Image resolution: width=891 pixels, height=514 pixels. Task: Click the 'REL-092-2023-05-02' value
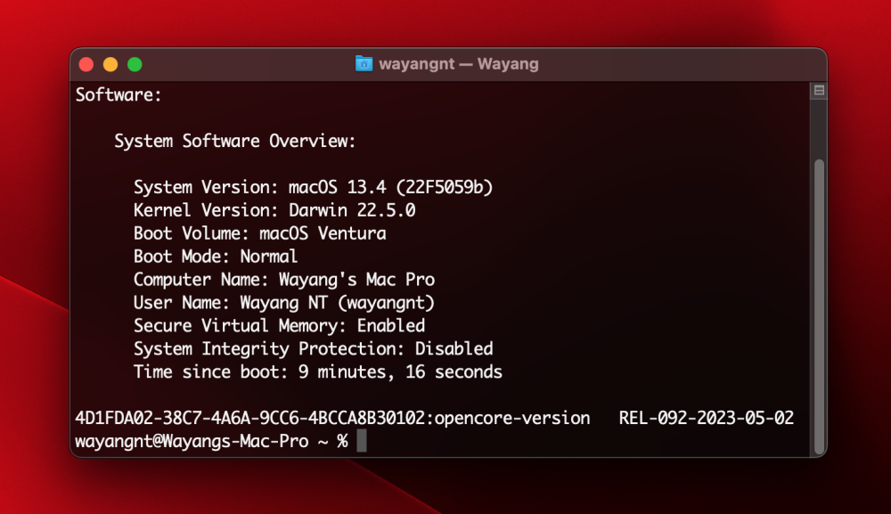click(707, 418)
